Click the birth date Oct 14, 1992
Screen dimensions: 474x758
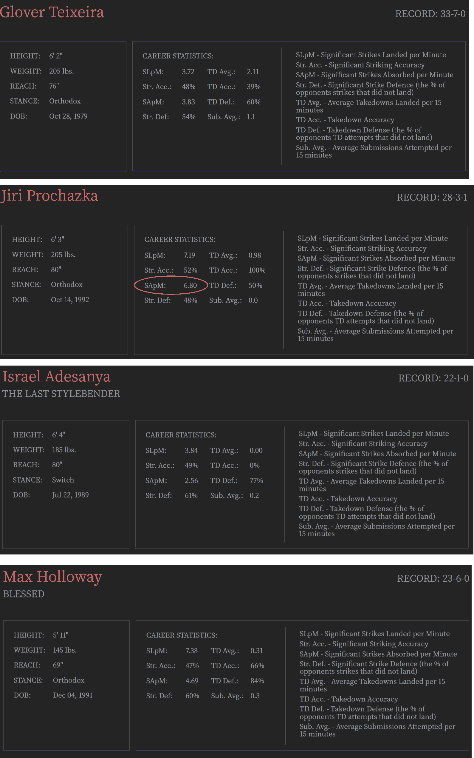click(x=70, y=300)
